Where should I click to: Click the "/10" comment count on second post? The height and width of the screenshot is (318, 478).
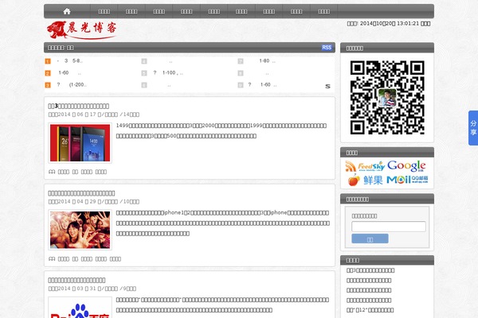click(x=130, y=201)
